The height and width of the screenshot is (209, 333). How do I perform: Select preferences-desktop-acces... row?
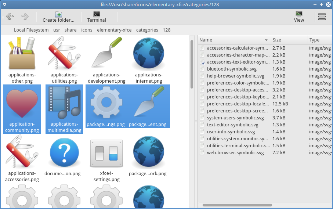tap(265, 90)
